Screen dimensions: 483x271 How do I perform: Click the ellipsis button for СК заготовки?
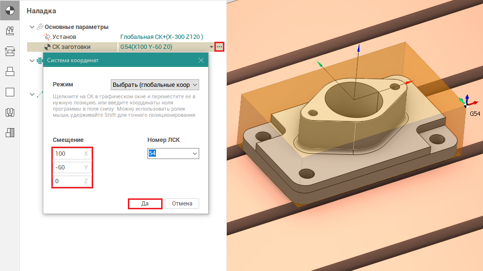tap(219, 47)
